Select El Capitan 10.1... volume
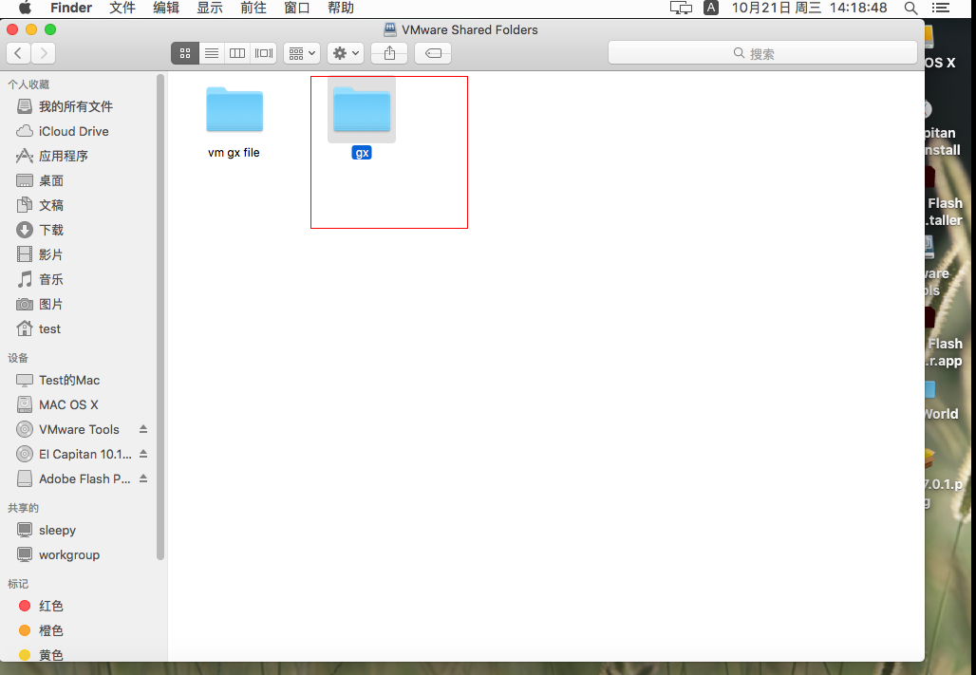This screenshot has height=675, width=976. tap(73, 455)
